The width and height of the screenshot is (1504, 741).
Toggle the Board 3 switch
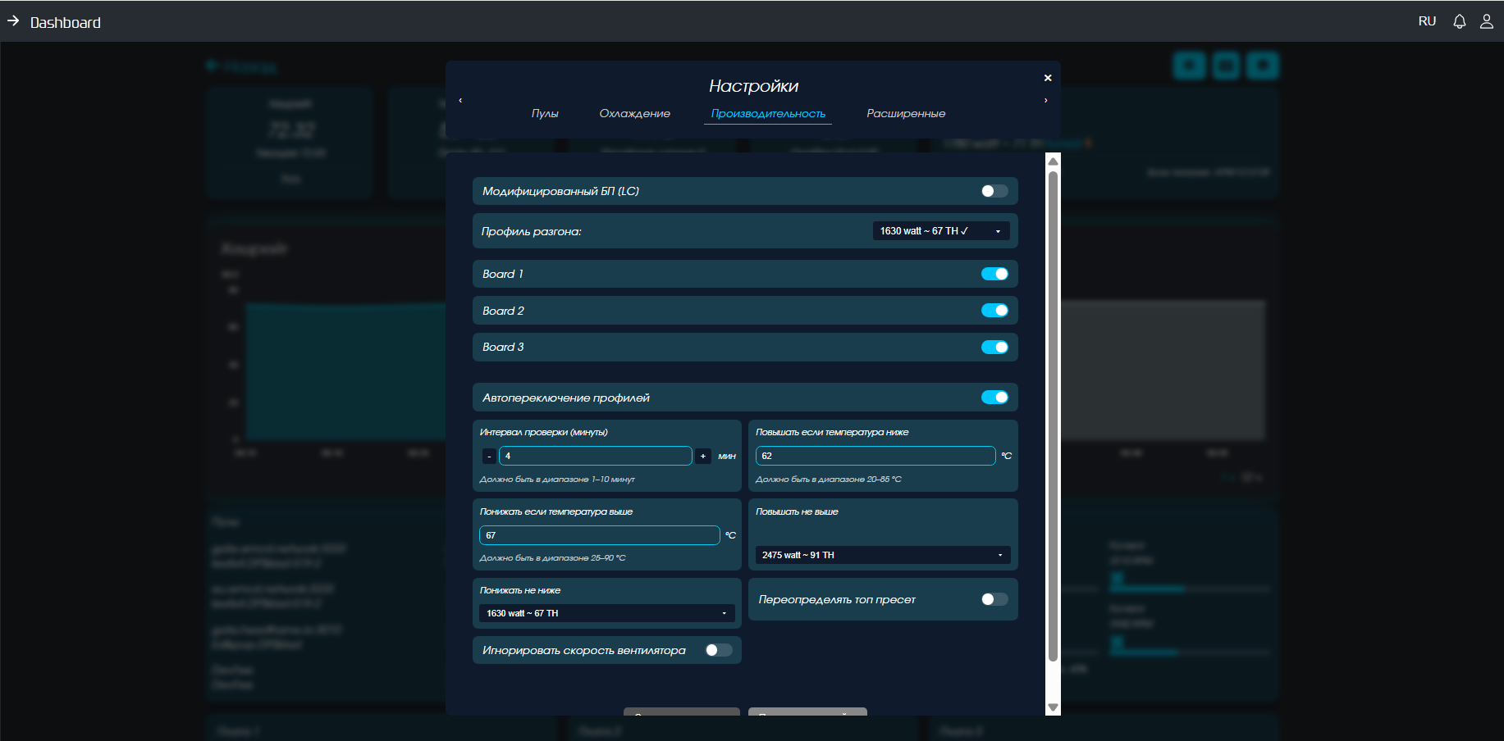[x=994, y=348]
